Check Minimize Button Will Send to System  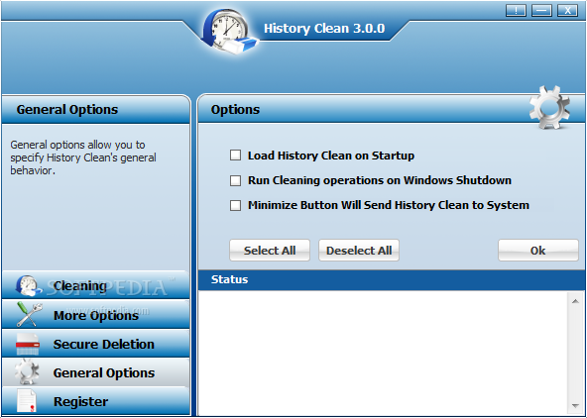235,205
